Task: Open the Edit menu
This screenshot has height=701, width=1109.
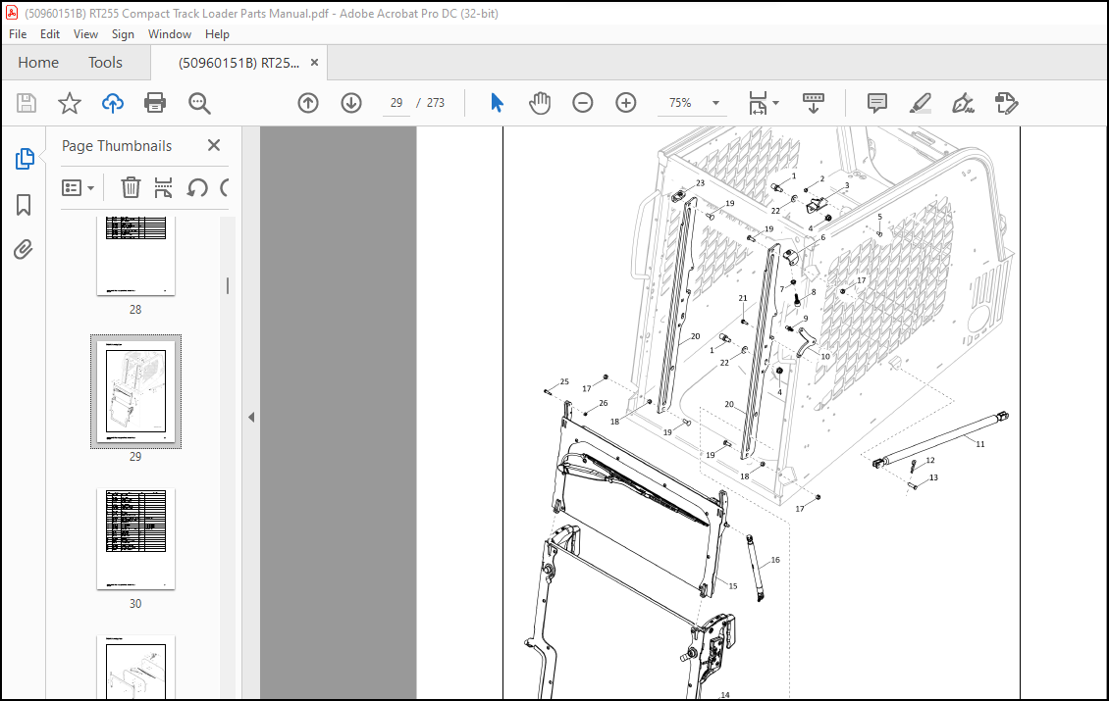Action: pos(49,34)
